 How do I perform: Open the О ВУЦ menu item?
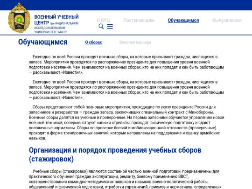(103, 20)
